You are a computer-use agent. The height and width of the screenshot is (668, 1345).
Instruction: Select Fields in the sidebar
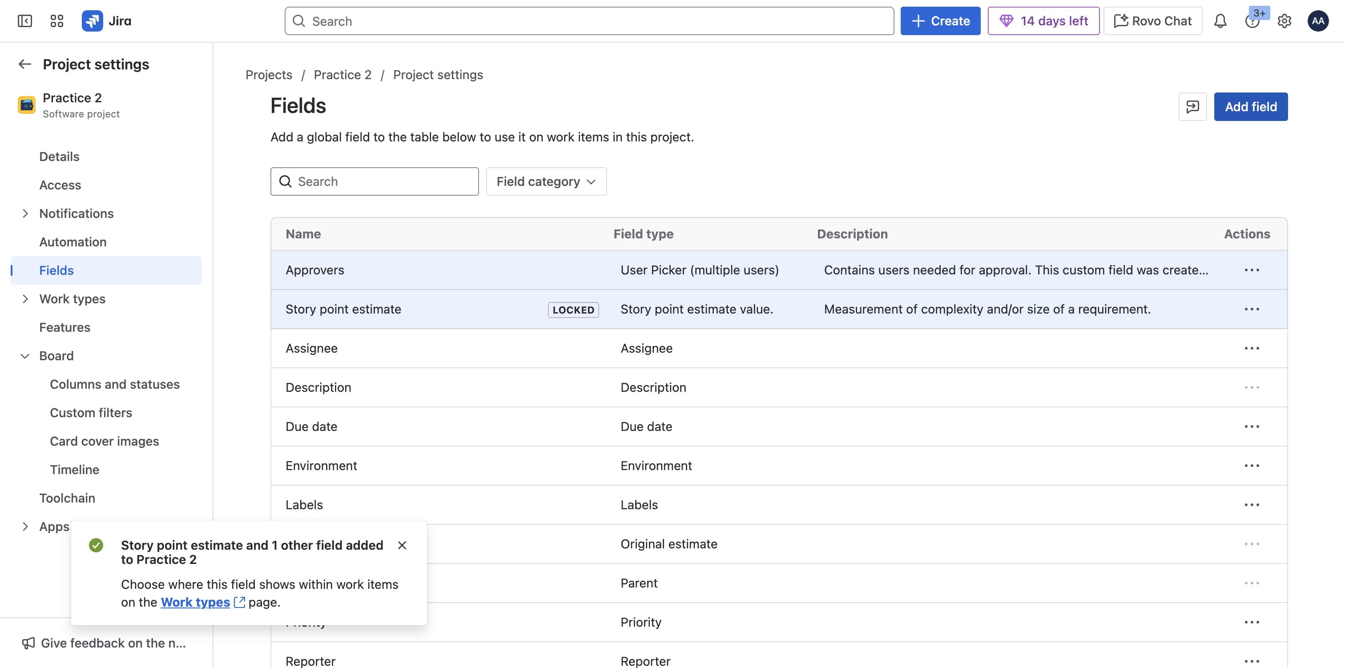point(106,270)
